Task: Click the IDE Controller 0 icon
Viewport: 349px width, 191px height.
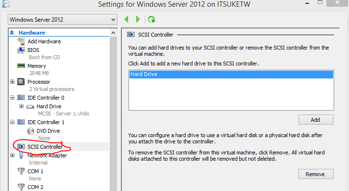Action: point(21,97)
